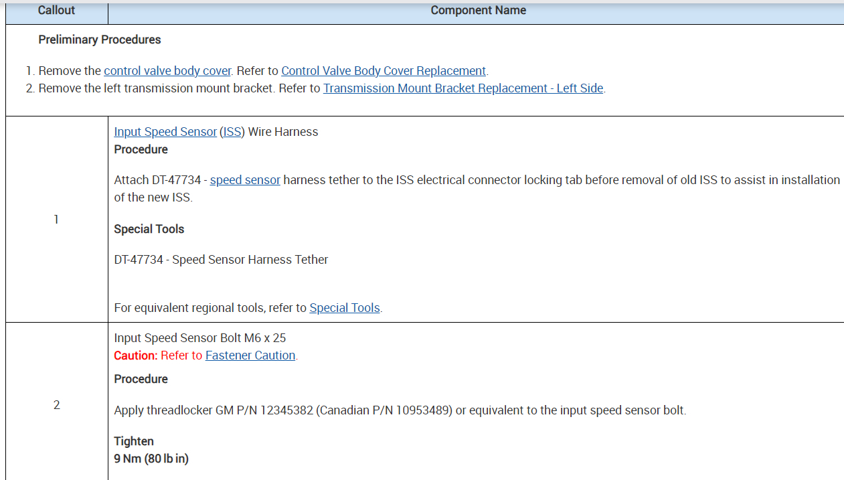The width and height of the screenshot is (844, 480).
Task: Click the bold Special Tools heading
Action: (x=149, y=229)
